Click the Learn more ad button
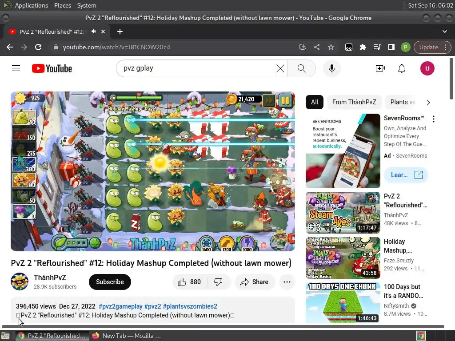The width and height of the screenshot is (455, 341). (406, 175)
